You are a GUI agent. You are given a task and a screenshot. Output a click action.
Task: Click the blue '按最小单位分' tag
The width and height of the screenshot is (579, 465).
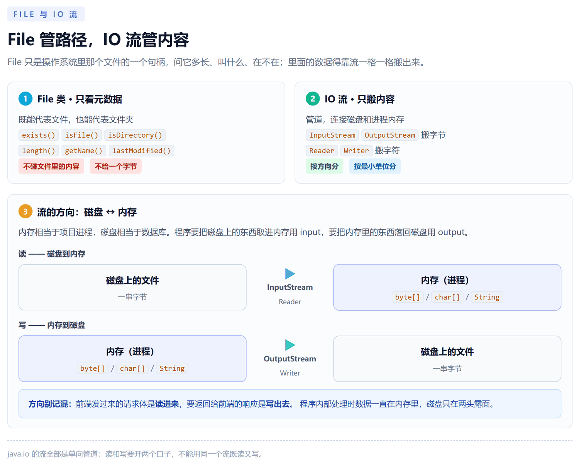click(375, 166)
